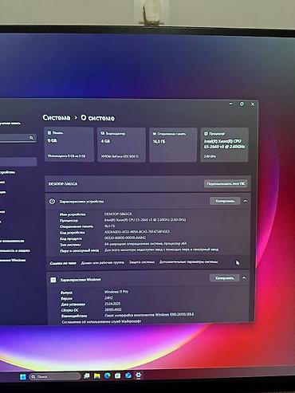Click DESKTOP name in the rename PC header

(x=63, y=184)
